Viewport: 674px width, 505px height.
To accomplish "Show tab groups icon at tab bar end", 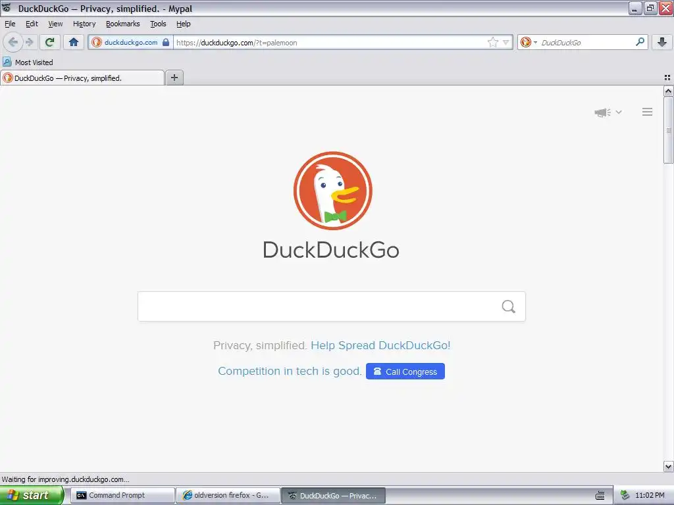I will (667, 78).
